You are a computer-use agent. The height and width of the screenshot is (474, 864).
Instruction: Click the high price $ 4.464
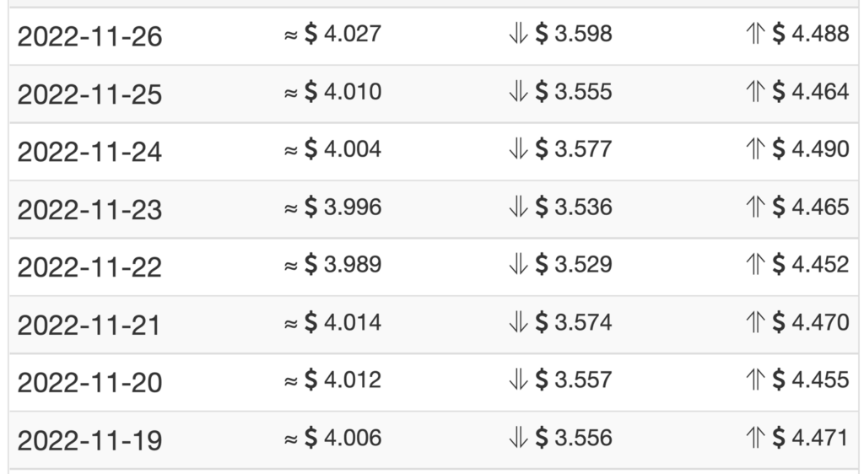click(811, 91)
